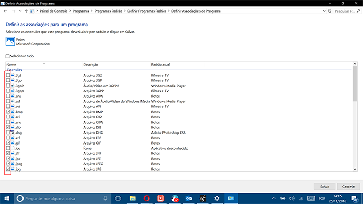
Task: Select Adobe Photoshop CS6 default entry
Action: point(168,133)
